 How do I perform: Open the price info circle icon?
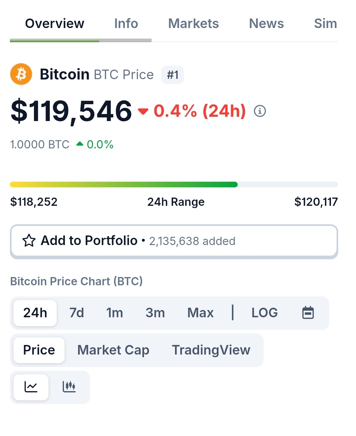coord(260,111)
